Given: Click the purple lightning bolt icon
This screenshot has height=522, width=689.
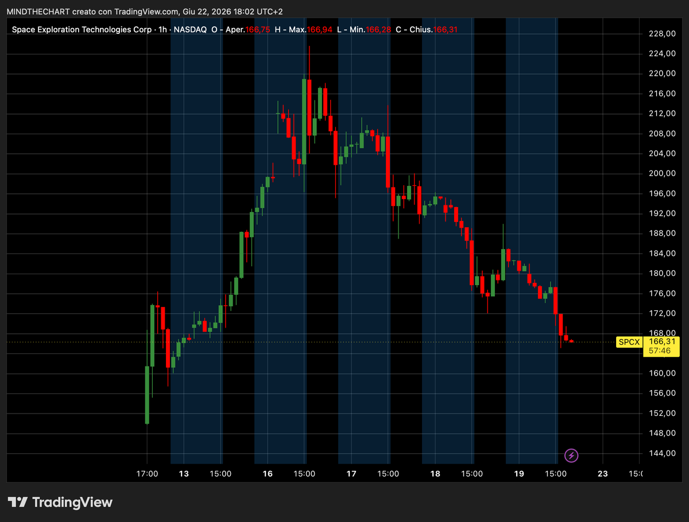Looking at the screenshot, I should pyautogui.click(x=571, y=455).
